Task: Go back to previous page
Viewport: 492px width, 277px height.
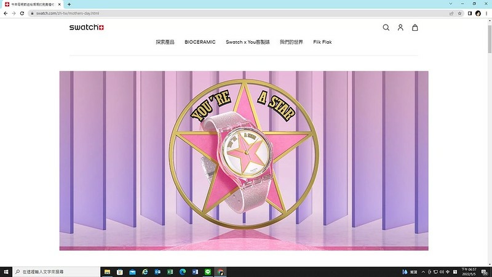Action: tap(6, 13)
